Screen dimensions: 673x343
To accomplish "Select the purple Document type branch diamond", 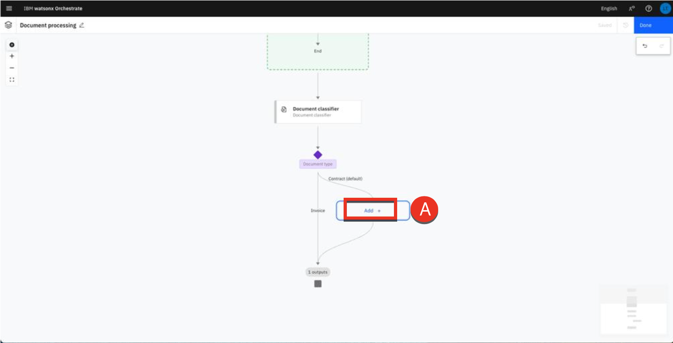I will pos(318,155).
